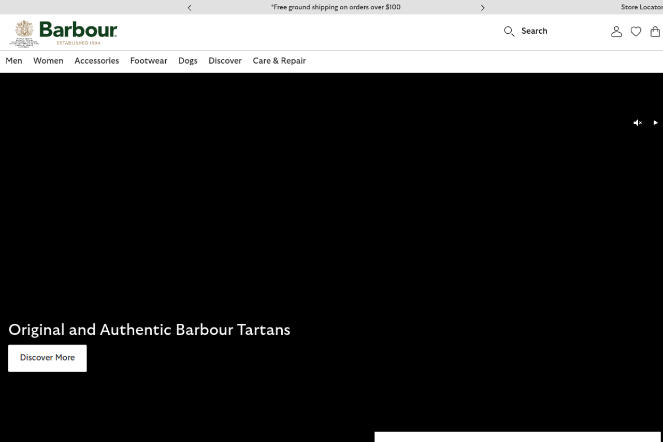663x442 pixels.
Task: Open the wishlist heart icon
Action: point(636,32)
